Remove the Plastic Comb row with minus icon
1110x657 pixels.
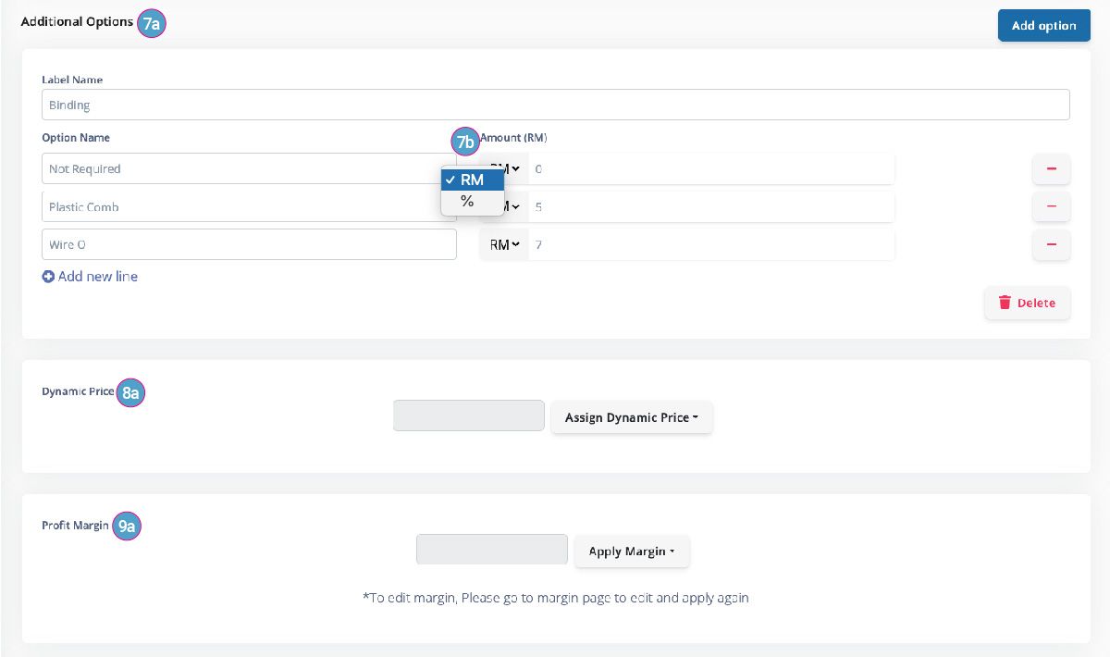click(1052, 207)
